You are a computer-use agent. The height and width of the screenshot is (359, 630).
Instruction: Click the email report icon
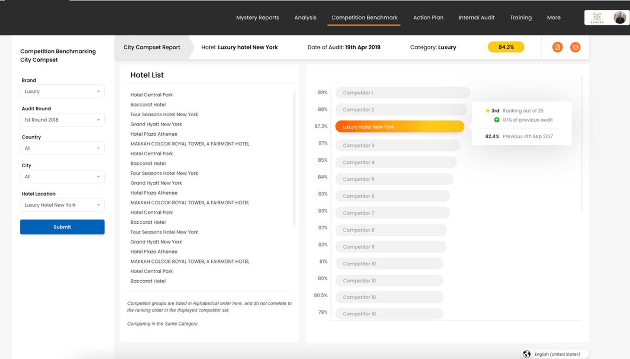tap(575, 47)
